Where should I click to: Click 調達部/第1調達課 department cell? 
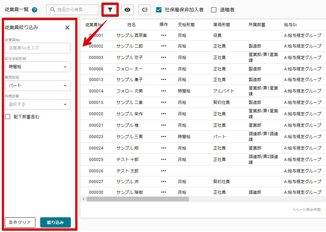pos(263,137)
